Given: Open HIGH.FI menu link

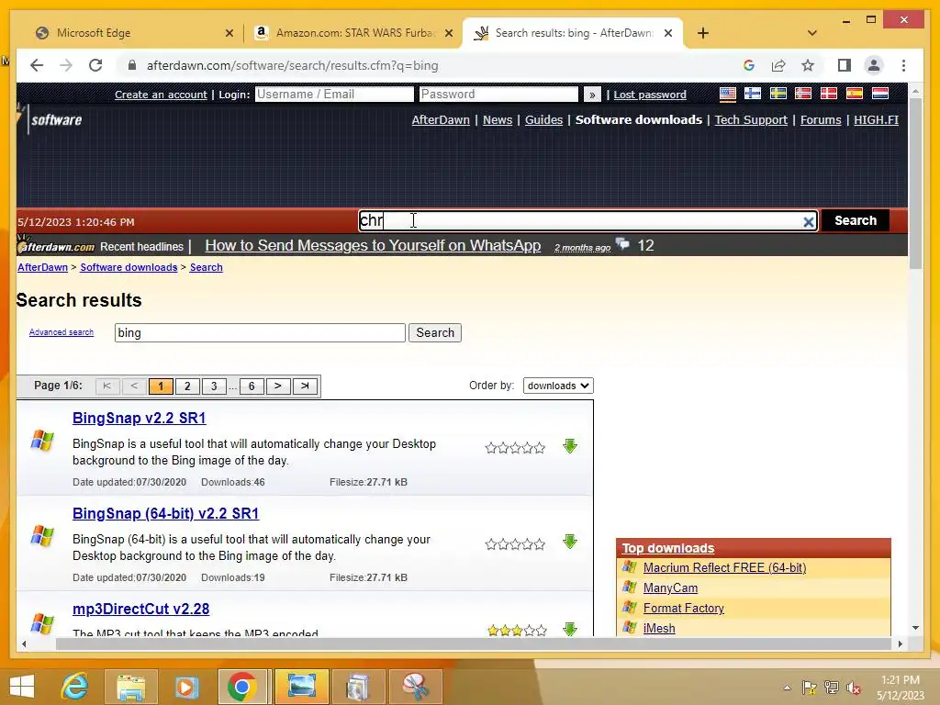Looking at the screenshot, I should [876, 120].
